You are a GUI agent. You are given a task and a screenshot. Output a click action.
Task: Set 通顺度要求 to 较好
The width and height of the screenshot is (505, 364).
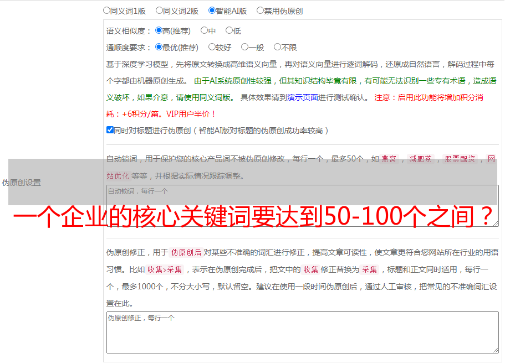[212, 48]
